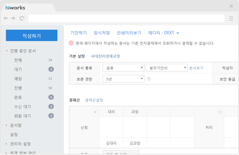Click the 50 count next to 진행
Screen dimensions: 239x155
tap(50, 88)
